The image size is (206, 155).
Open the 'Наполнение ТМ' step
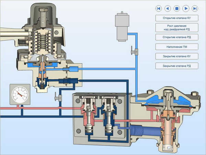pyautogui.click(x=177, y=47)
